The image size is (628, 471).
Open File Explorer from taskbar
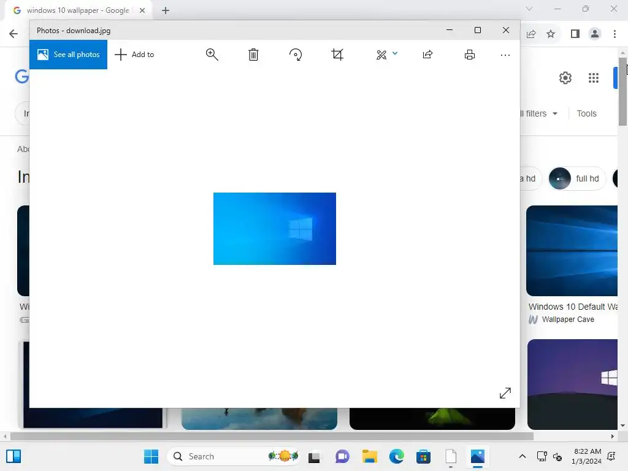click(369, 456)
